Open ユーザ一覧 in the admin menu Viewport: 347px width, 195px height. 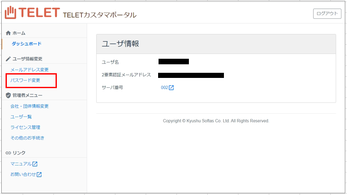[21, 117]
